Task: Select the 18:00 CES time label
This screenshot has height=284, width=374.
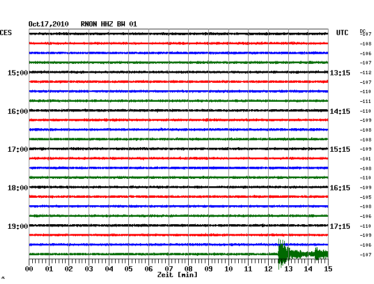Action: click(18, 188)
